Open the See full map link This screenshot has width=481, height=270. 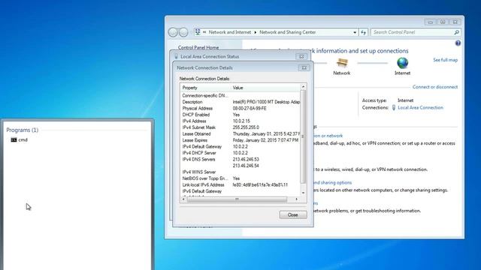click(x=445, y=60)
